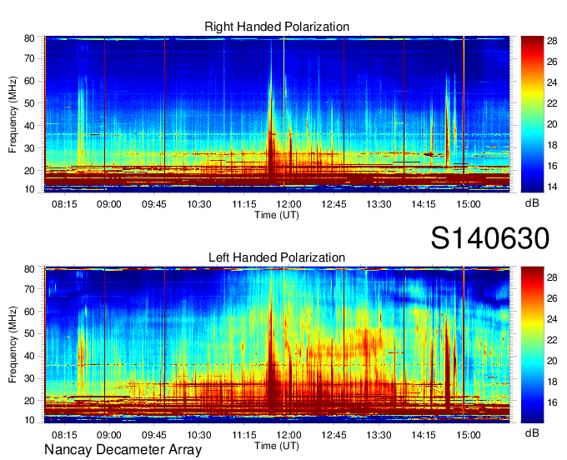Click Frequency (MHz) label of Left Handed plot

click(13, 345)
